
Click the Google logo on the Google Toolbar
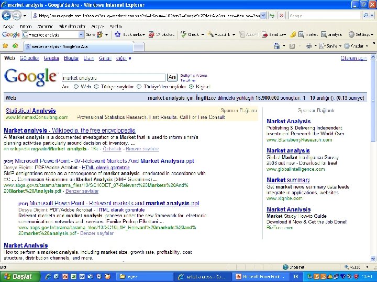(x=11, y=34)
